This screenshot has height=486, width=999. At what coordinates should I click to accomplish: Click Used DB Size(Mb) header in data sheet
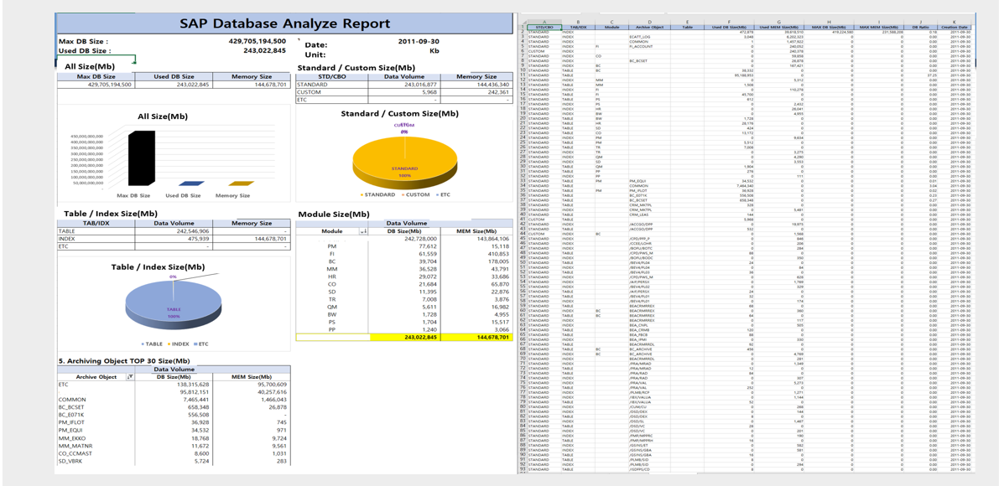point(729,28)
